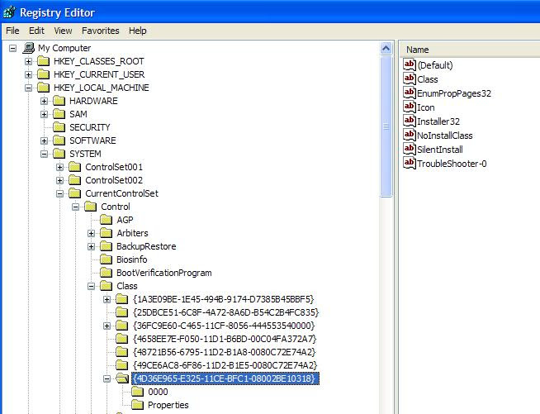Select the {25DBCE51-6C8F-4A72...} key

tap(226, 312)
